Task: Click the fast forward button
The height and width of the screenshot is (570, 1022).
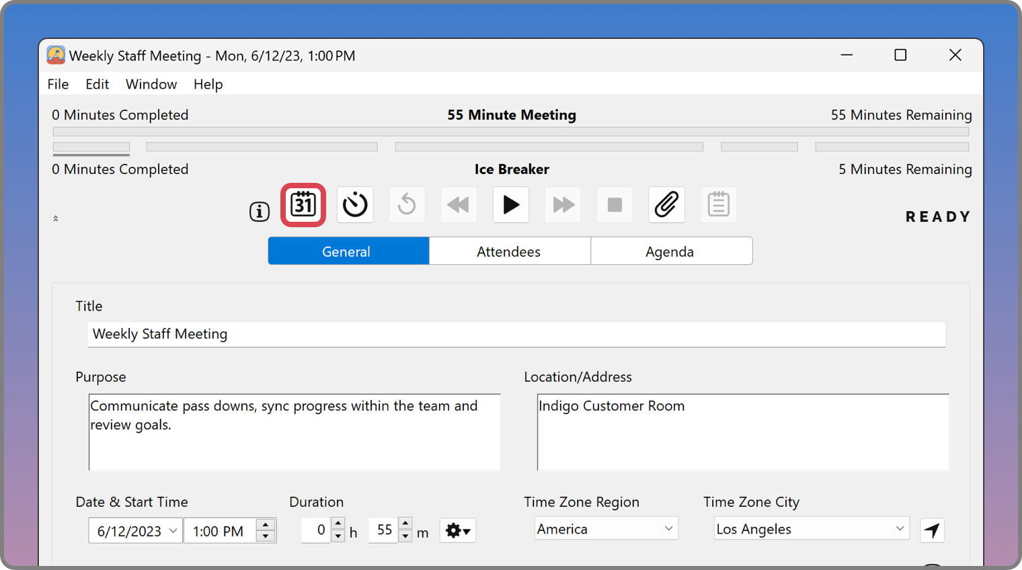Action: pos(563,205)
